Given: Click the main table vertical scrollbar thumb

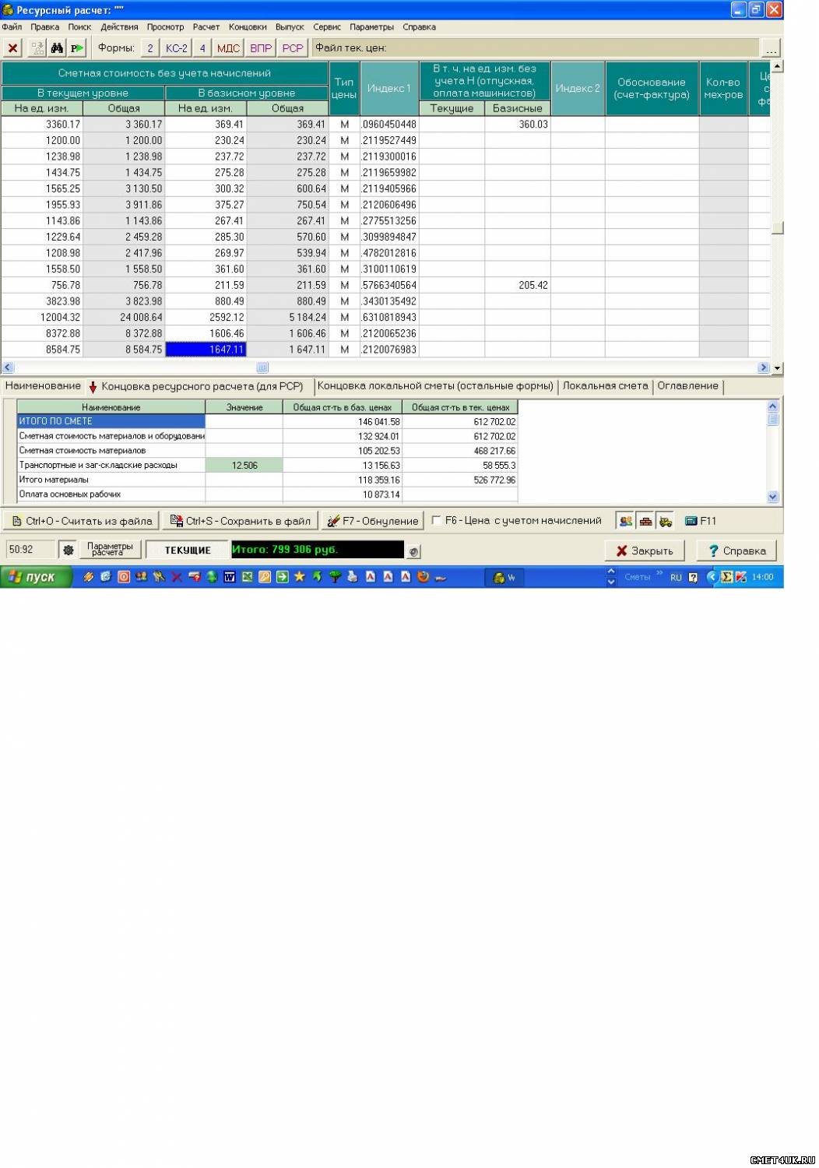Looking at the screenshot, I should point(777,228).
